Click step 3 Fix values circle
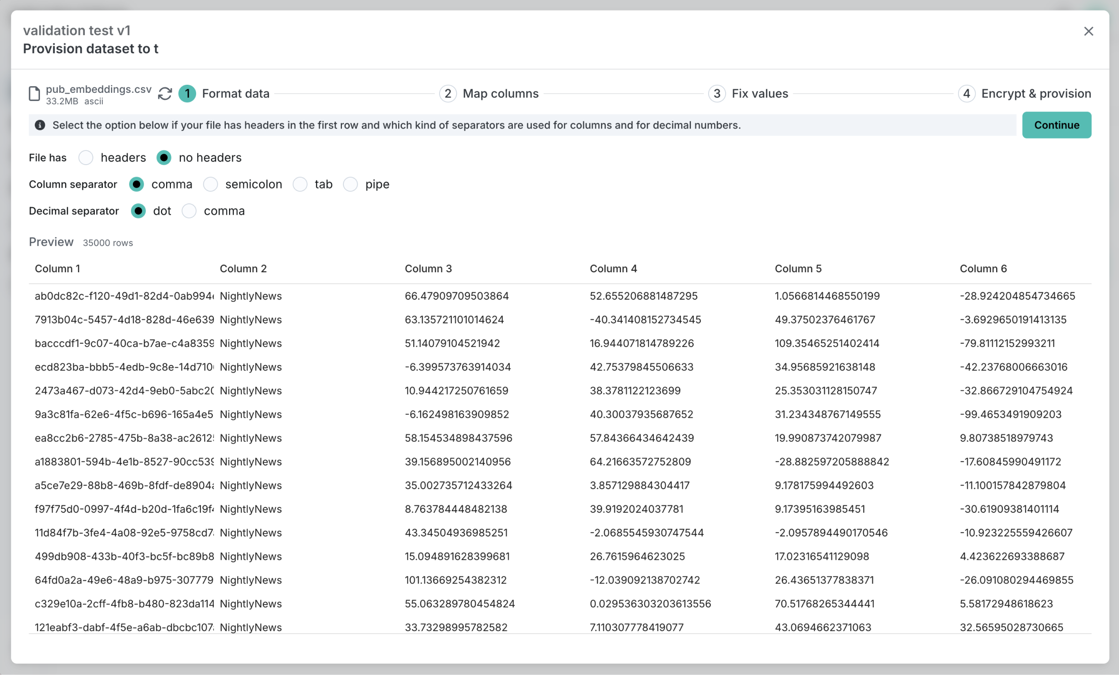This screenshot has height=675, width=1119. pyautogui.click(x=717, y=94)
